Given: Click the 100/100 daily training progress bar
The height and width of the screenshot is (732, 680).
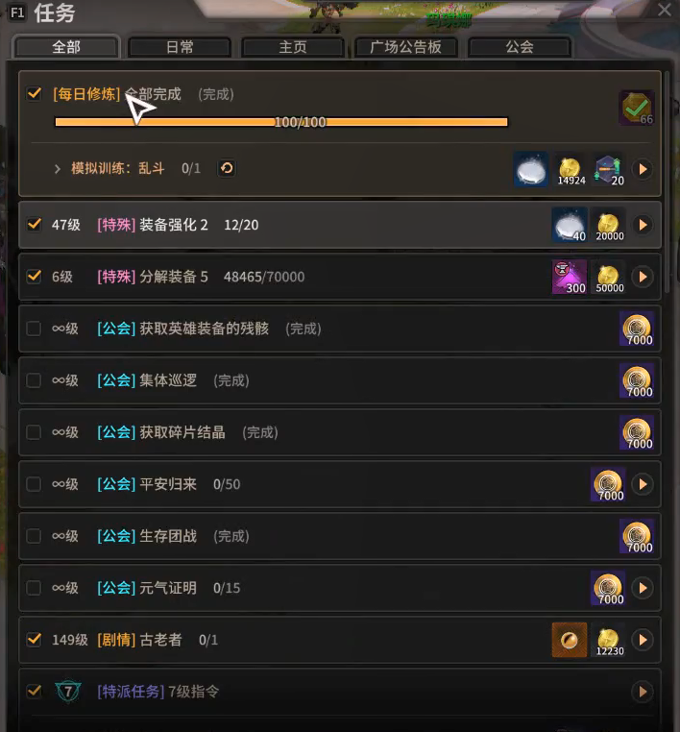Looking at the screenshot, I should click(x=281, y=122).
